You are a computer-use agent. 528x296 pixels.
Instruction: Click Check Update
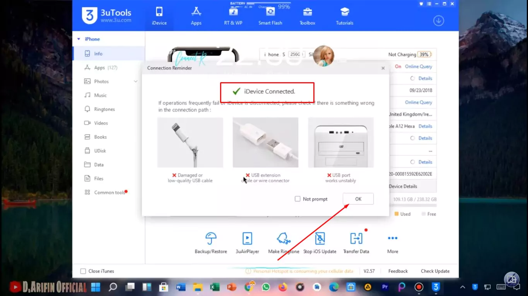435,271
